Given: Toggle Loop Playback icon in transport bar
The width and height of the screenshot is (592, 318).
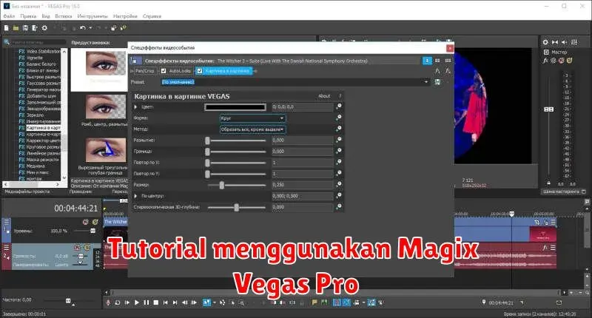Looking at the screenshot, I should (x=118, y=302).
